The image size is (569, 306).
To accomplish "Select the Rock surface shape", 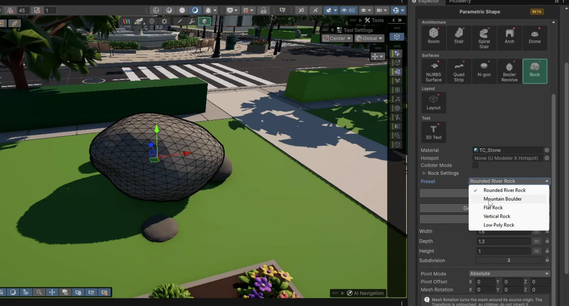I will [535, 71].
